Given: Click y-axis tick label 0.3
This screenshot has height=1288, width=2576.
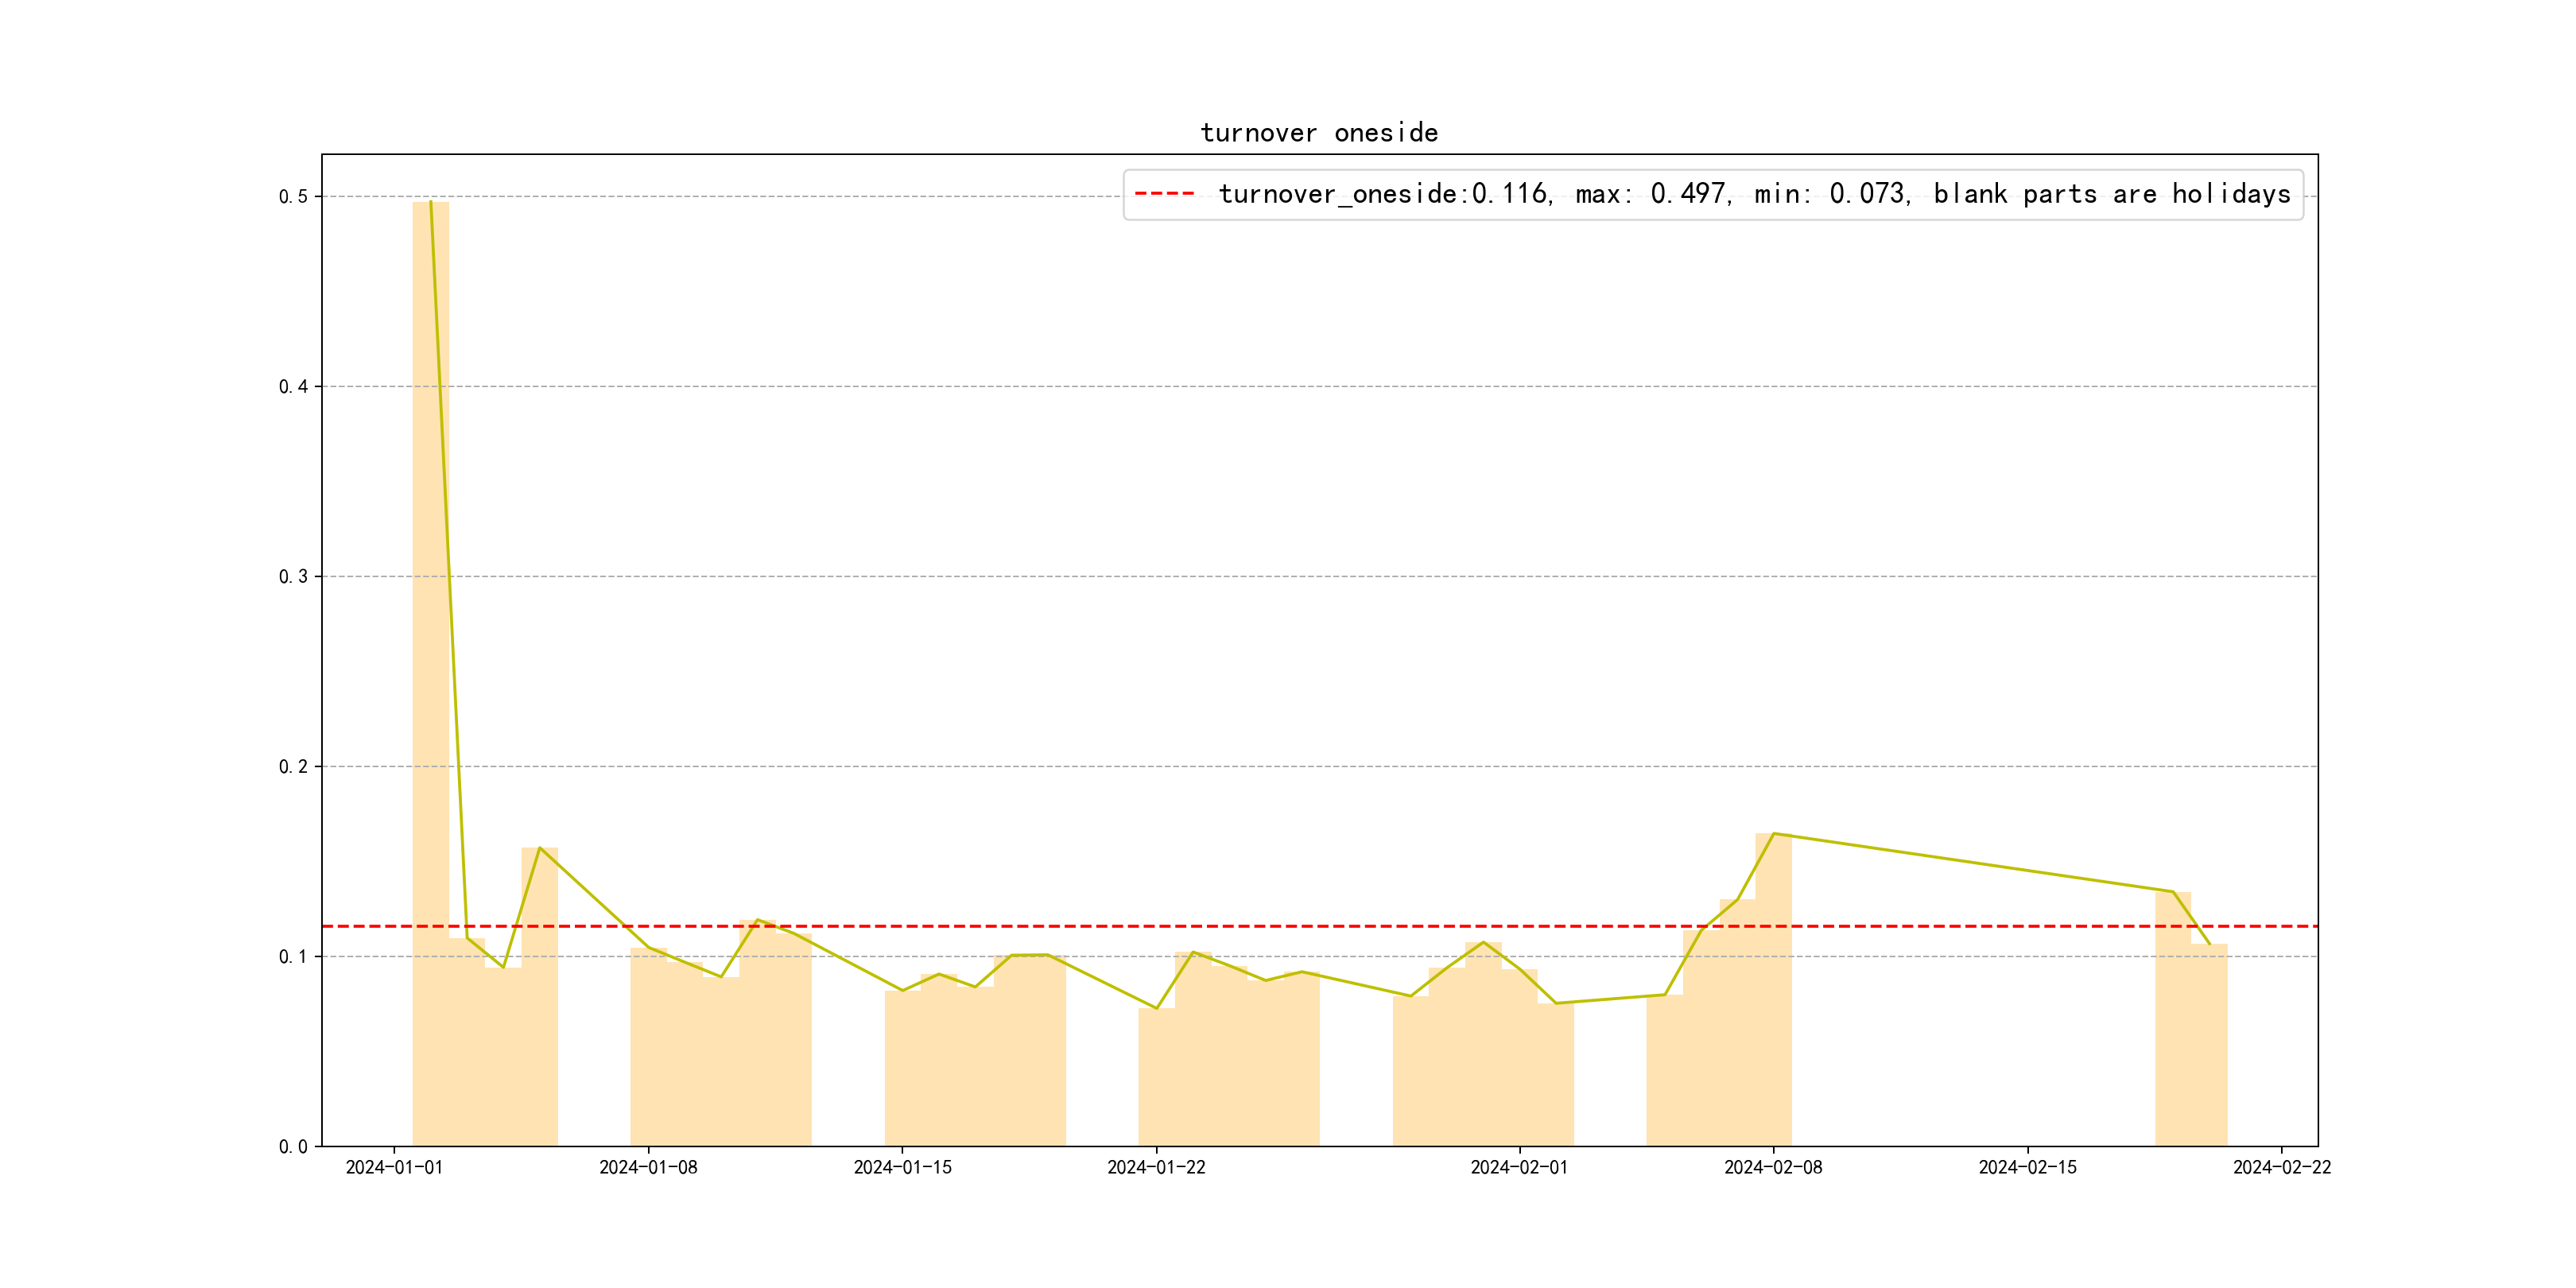Looking at the screenshot, I should pos(293,577).
